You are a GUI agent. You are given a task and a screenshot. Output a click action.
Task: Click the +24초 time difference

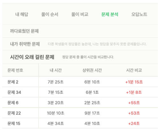tap(134, 123)
